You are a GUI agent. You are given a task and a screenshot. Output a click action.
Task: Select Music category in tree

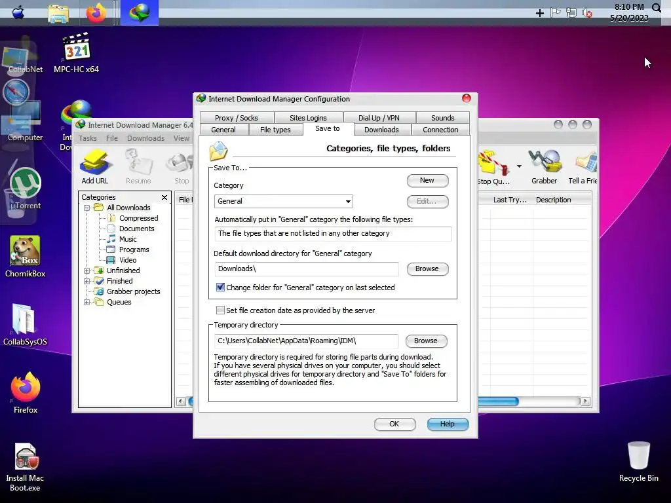pyautogui.click(x=123, y=239)
